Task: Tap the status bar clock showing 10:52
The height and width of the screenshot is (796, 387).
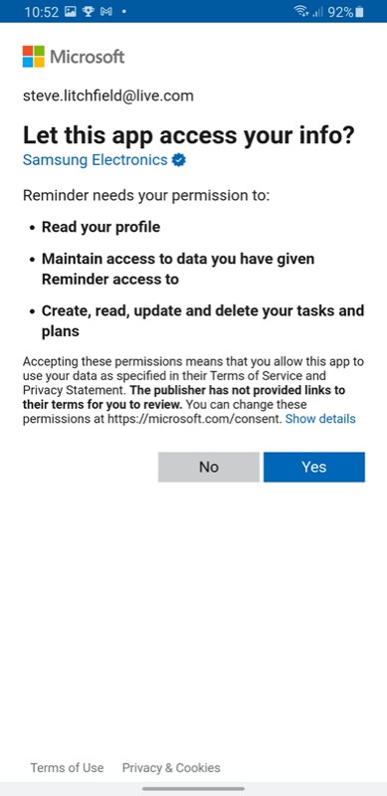Action: (x=42, y=12)
